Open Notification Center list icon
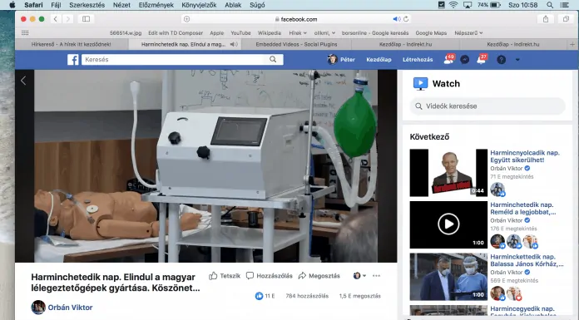Image resolution: width=579 pixels, height=320 pixels. point(565,5)
